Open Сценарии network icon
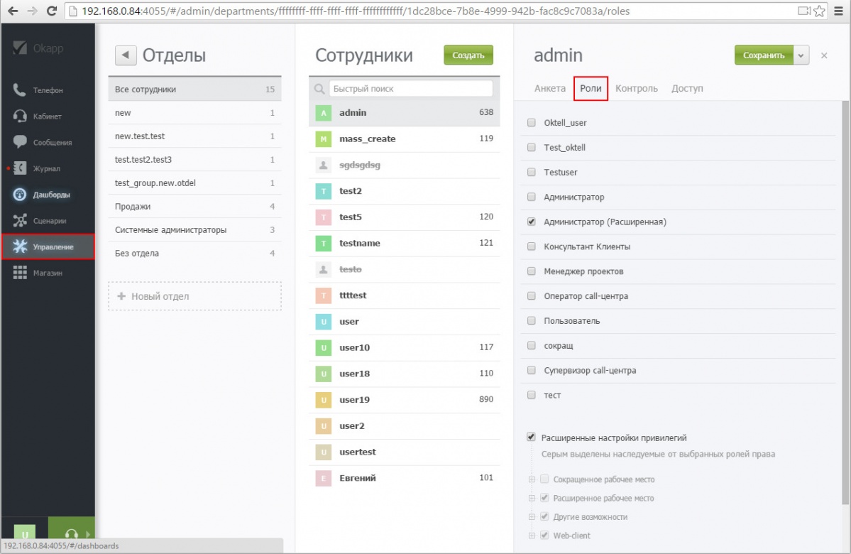Image resolution: width=851 pixels, height=554 pixels. point(20,221)
